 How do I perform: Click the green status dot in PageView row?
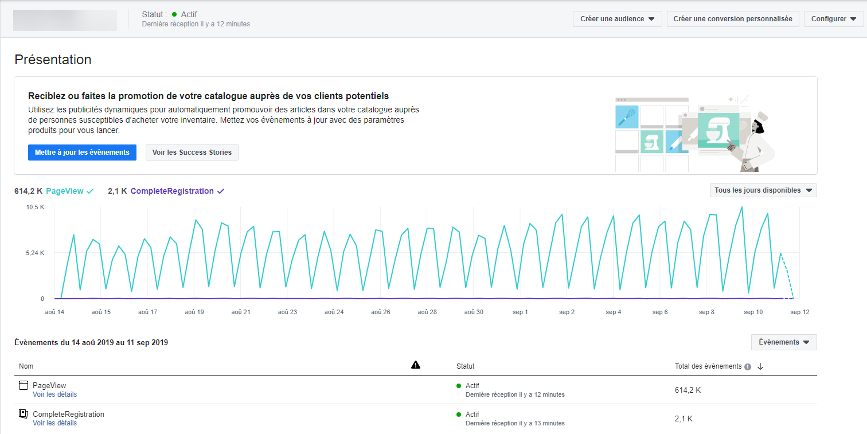tap(459, 386)
